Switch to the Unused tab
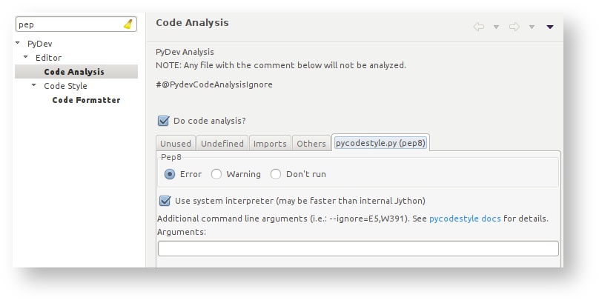 click(x=176, y=144)
